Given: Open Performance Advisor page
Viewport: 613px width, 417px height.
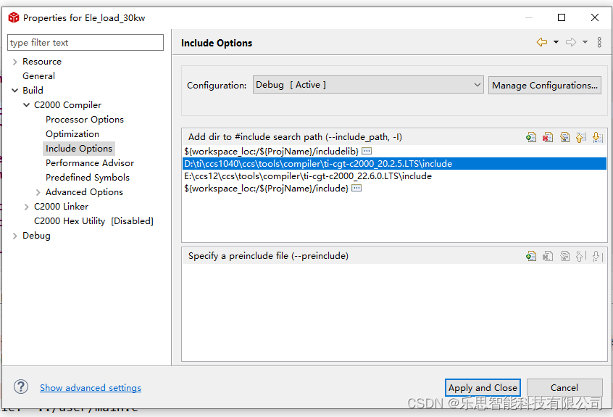Looking at the screenshot, I should [90, 162].
